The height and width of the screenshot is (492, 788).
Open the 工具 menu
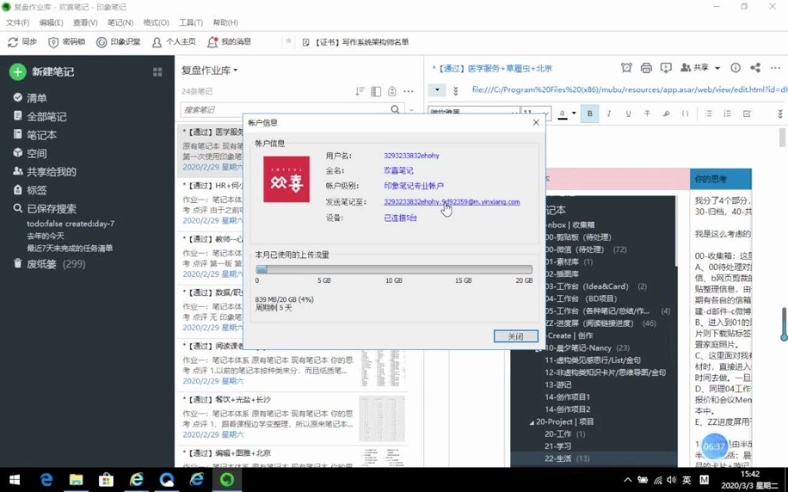190,23
